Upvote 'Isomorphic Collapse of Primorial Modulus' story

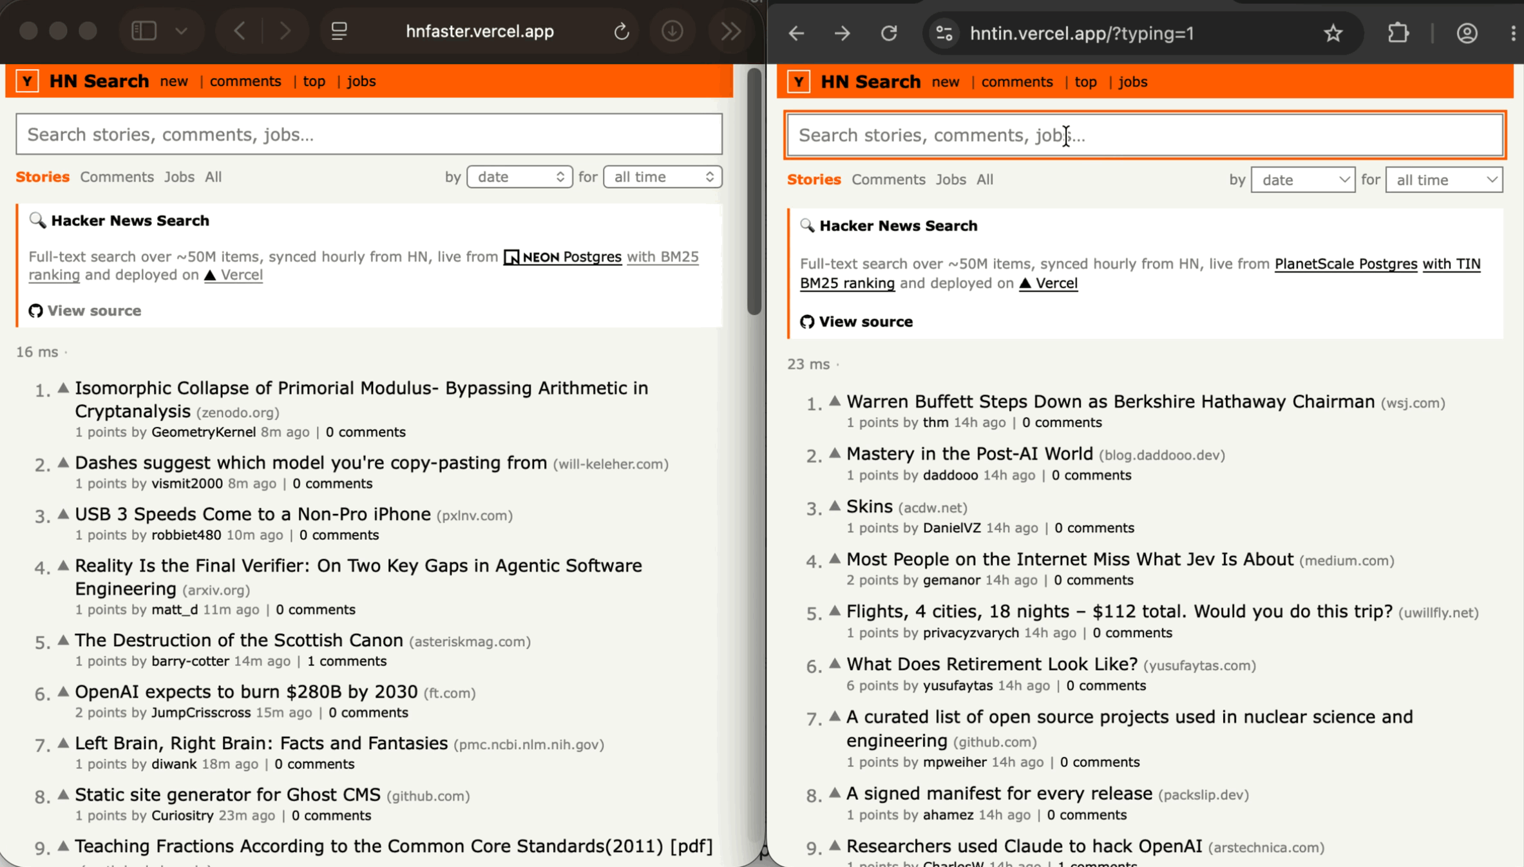(x=63, y=388)
